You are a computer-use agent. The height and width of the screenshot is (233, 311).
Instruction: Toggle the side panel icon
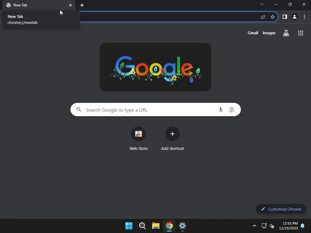coord(285,17)
